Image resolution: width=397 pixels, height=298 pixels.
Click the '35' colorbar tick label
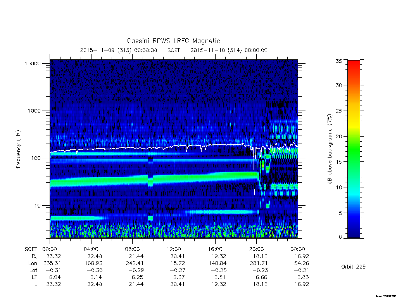pyautogui.click(x=338, y=61)
